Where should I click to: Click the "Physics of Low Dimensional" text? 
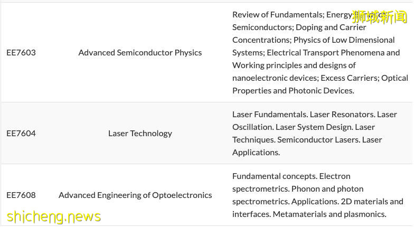344,40
